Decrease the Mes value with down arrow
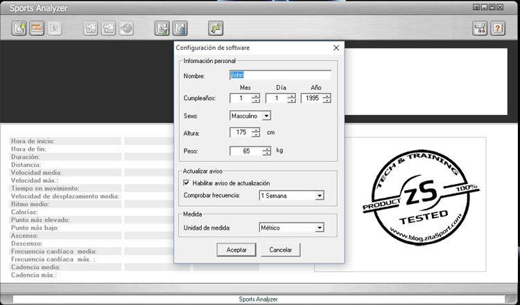 [x=256, y=100]
